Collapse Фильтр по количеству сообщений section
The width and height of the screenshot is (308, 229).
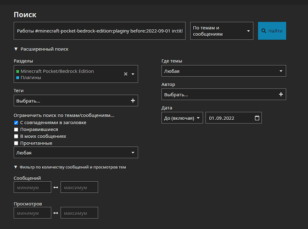(x=70, y=167)
